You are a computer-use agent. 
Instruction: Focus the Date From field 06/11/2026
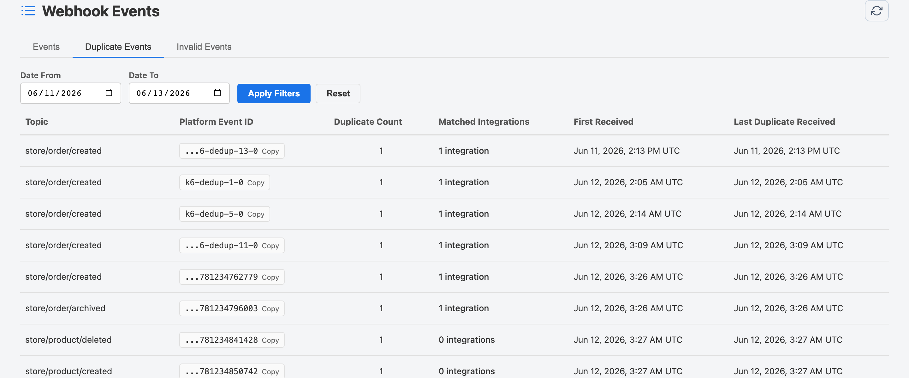(x=71, y=93)
